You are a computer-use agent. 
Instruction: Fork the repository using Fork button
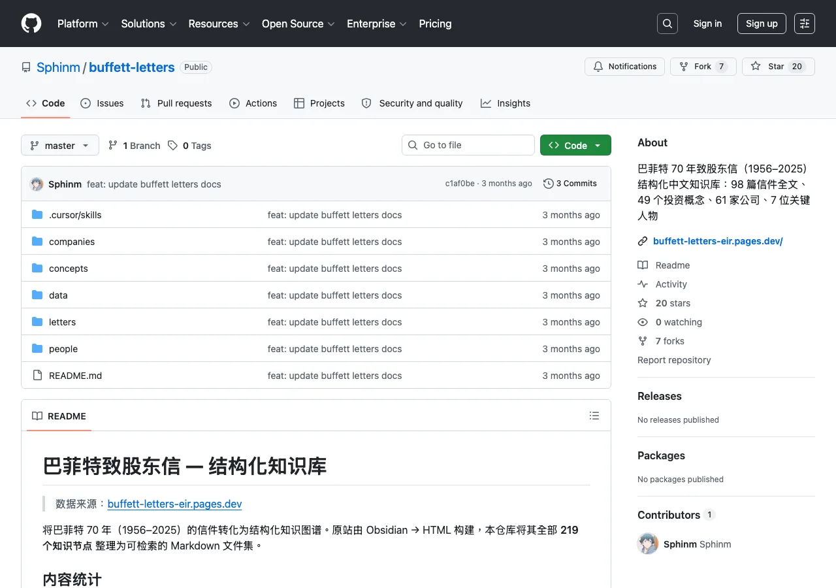703,67
